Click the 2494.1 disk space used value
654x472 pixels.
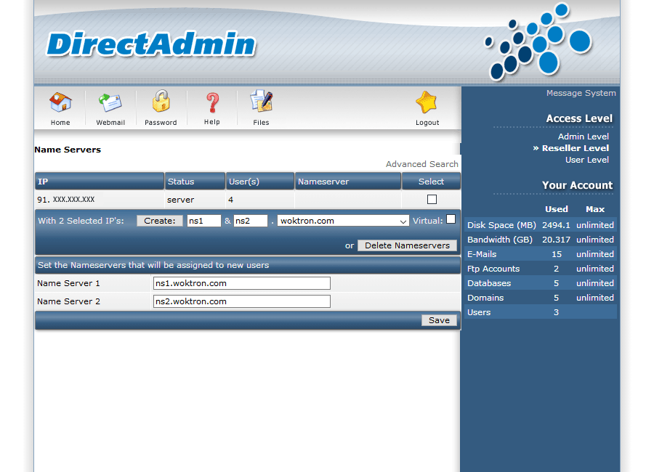[x=556, y=225]
